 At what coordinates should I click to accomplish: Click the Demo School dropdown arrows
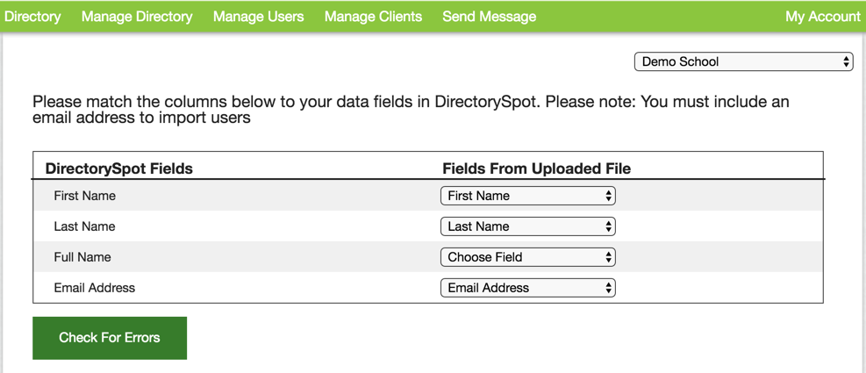846,62
